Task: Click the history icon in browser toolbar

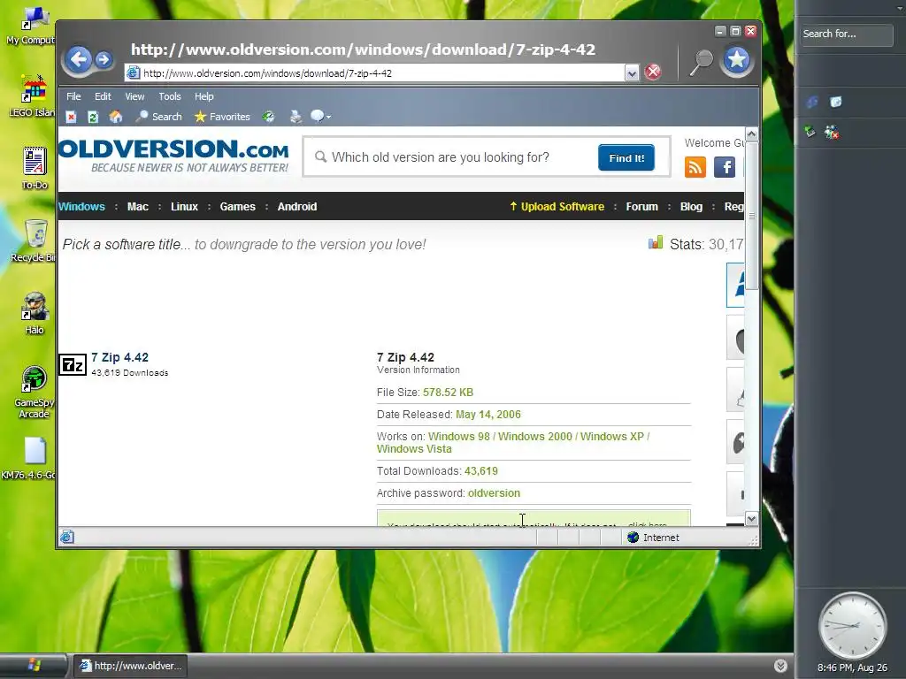Action: pyautogui.click(x=268, y=118)
